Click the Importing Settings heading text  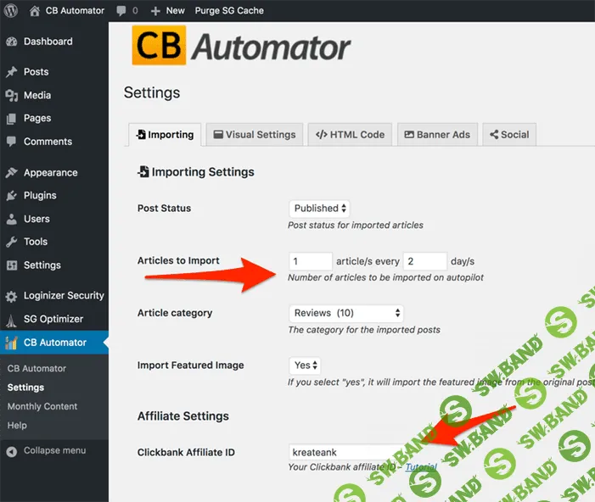[203, 172]
